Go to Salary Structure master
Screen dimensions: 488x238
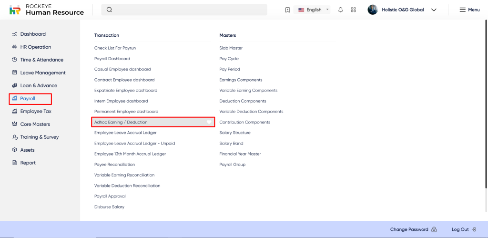[x=234, y=133]
